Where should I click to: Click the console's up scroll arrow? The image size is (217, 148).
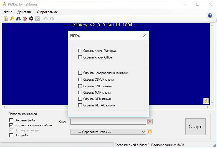212,25
